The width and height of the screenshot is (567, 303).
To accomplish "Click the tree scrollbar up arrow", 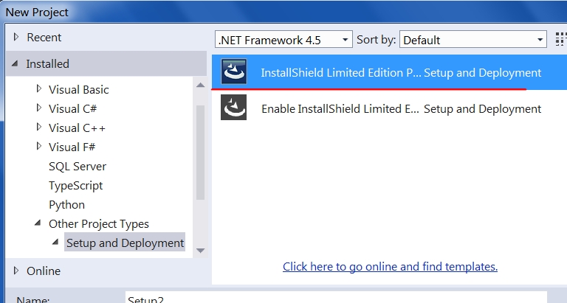I will click(x=200, y=86).
